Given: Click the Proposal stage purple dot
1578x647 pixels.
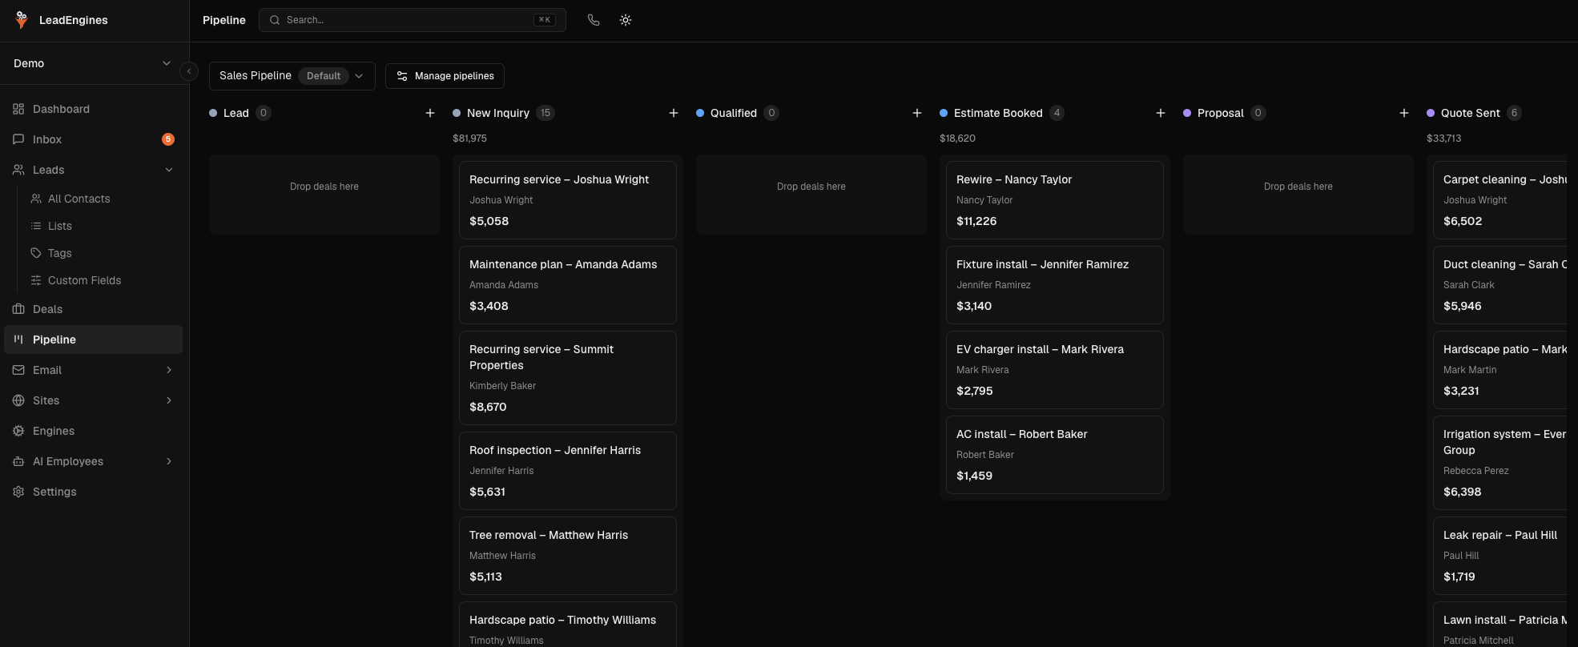Looking at the screenshot, I should (x=1187, y=113).
